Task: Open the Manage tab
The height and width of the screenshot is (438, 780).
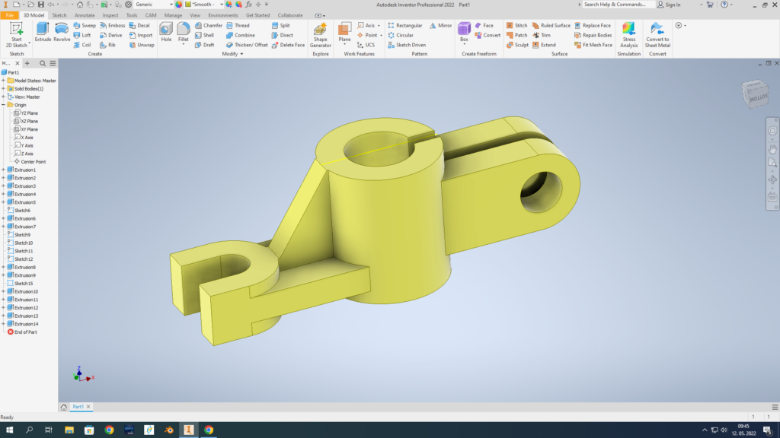Action: point(173,15)
